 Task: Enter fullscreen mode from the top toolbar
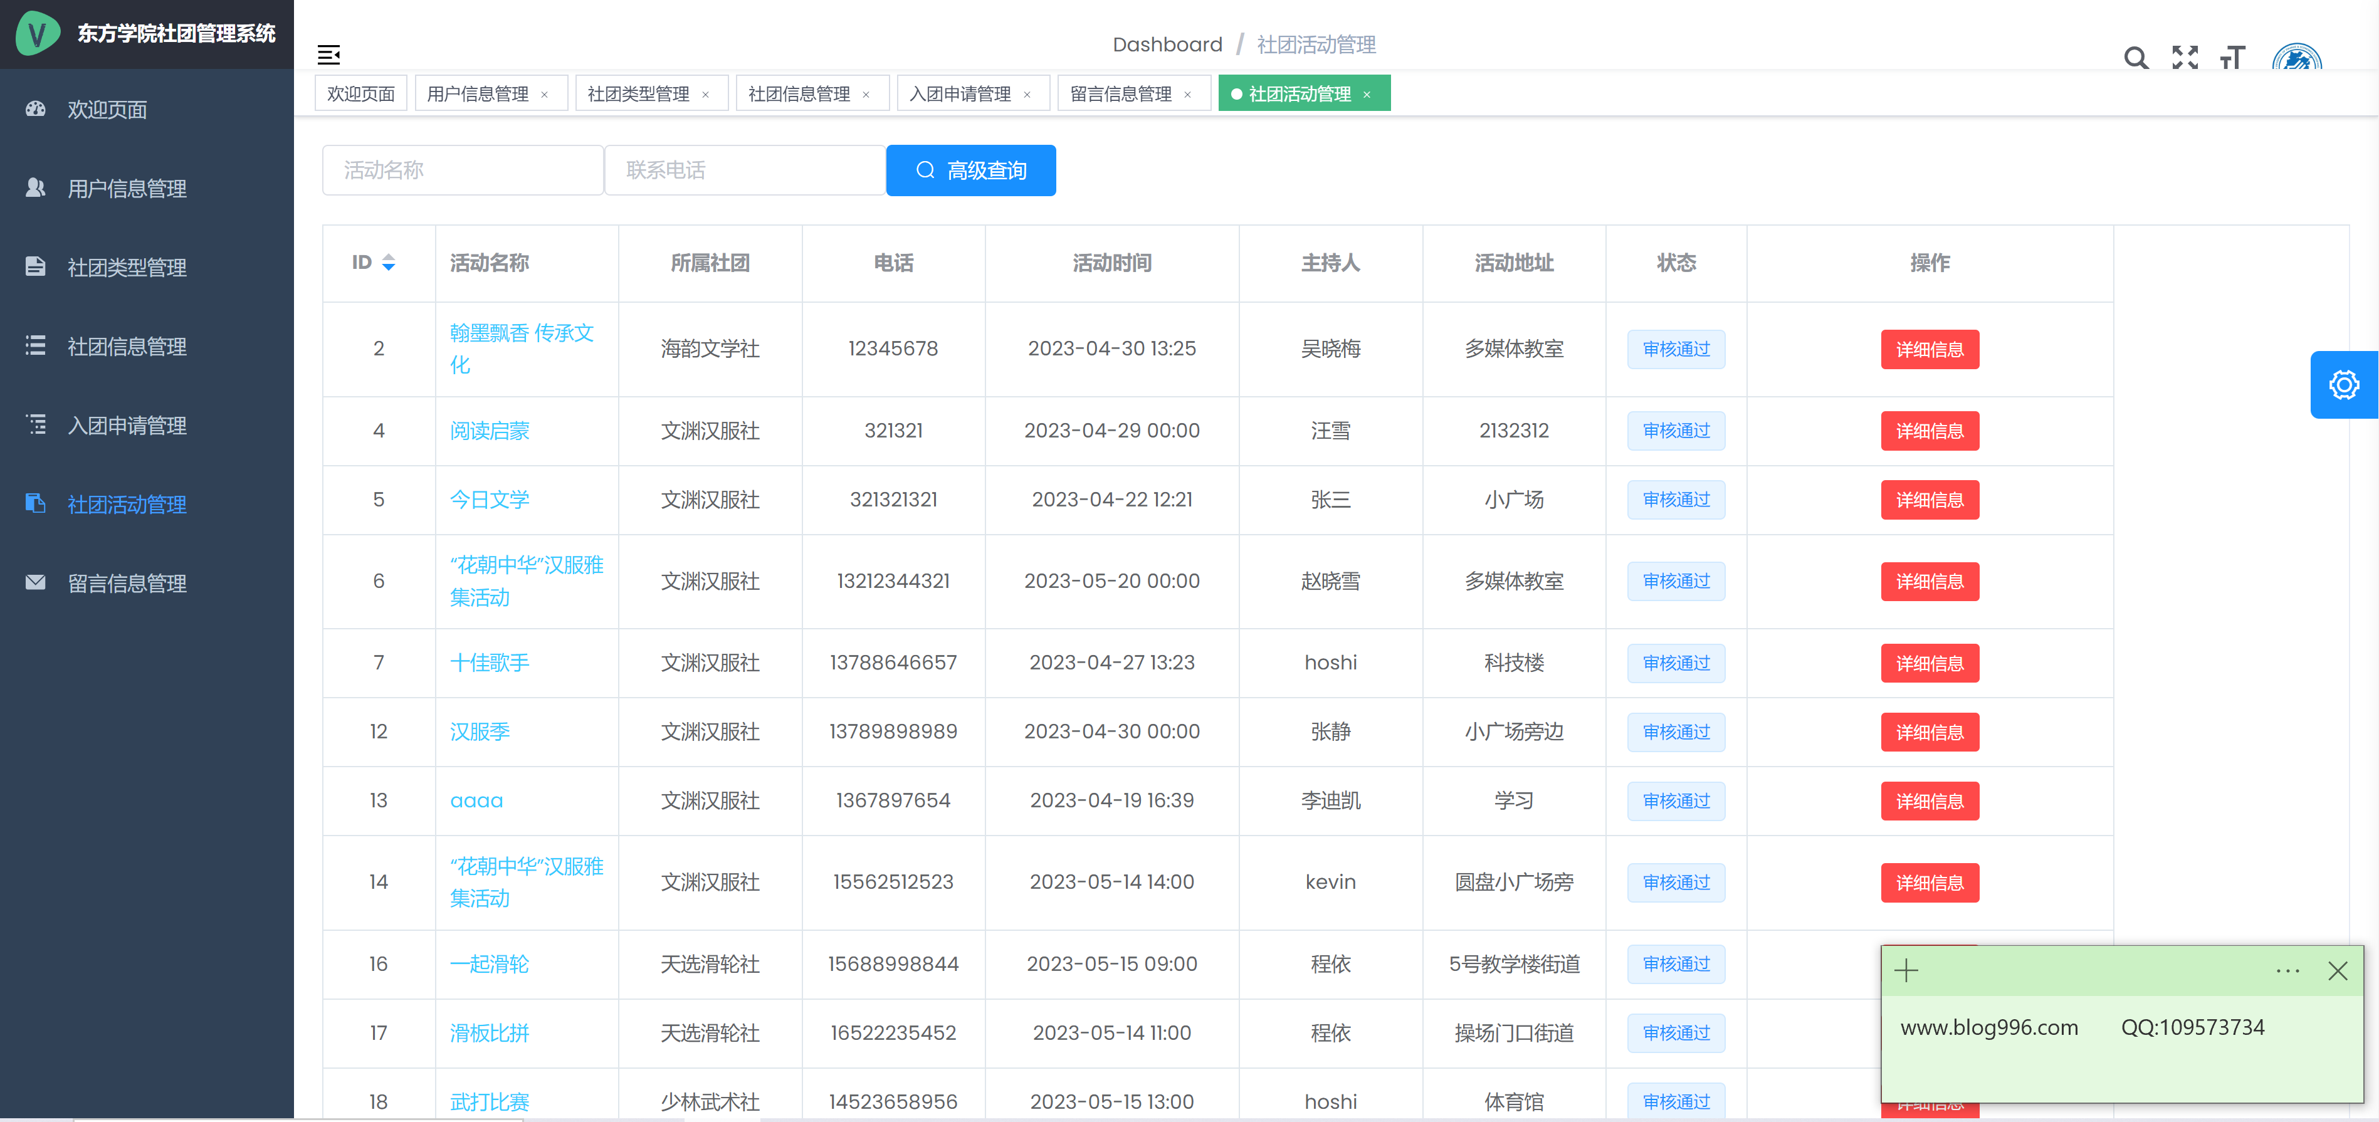(2185, 57)
